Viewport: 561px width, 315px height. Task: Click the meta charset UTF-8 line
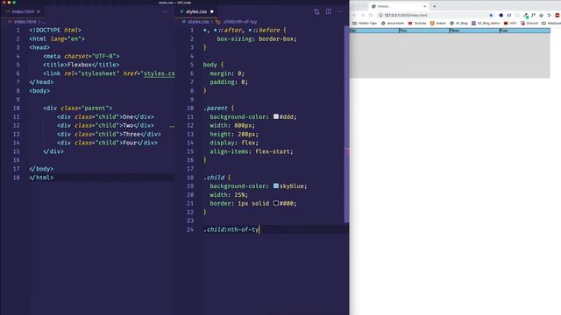point(82,56)
